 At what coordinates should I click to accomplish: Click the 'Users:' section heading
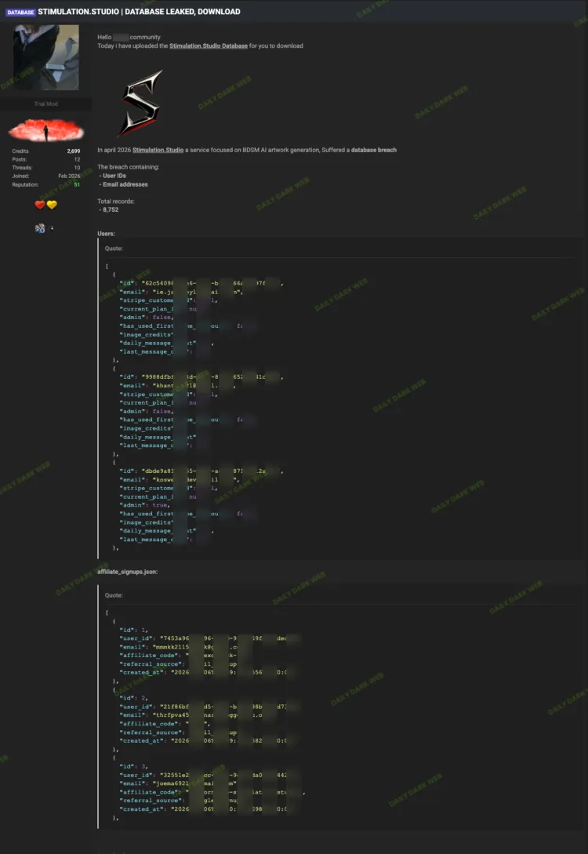point(106,234)
